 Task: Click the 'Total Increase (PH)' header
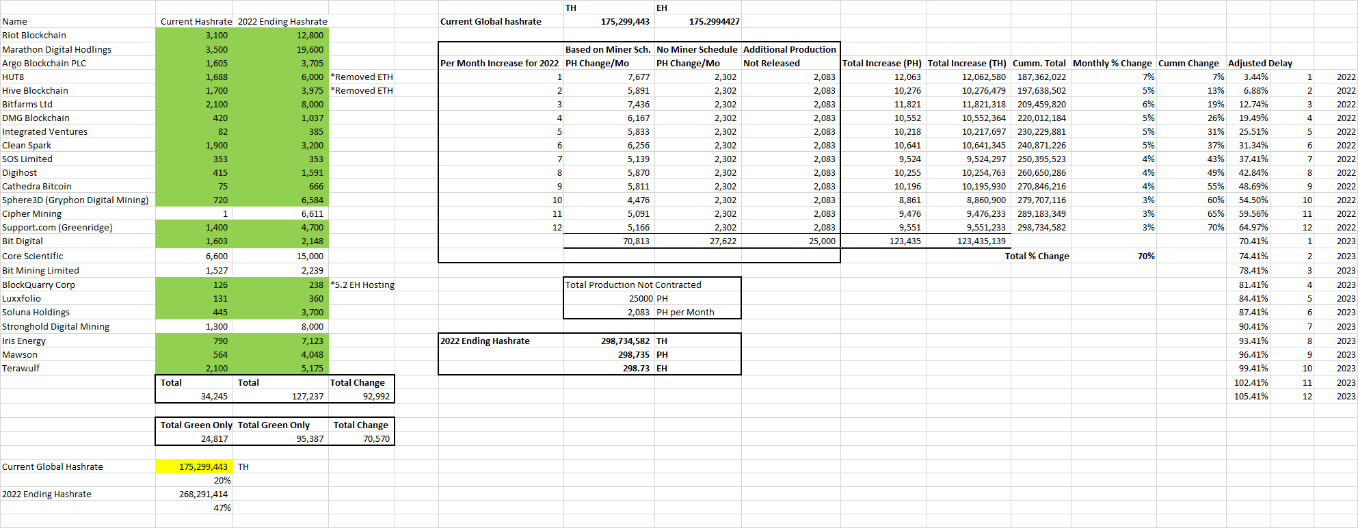(x=882, y=63)
